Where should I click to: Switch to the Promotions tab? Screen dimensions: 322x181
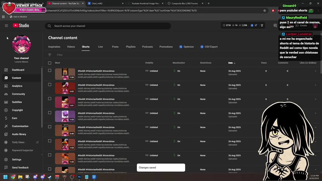[x=166, y=47]
